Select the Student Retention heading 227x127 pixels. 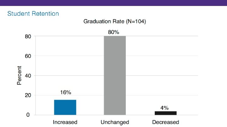33,14
